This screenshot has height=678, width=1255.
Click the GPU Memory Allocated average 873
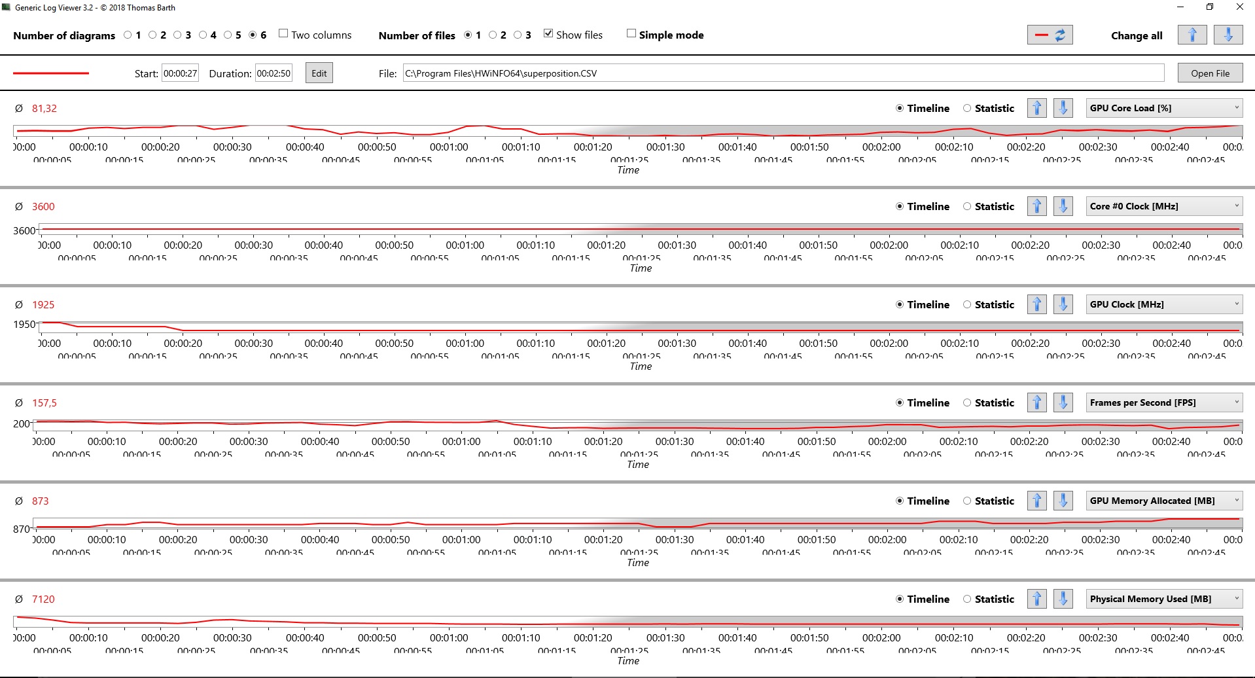41,501
